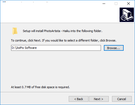Screen dimensions: 135x105
Task: Click the setup computer logo icon
Action: [127, 15]
